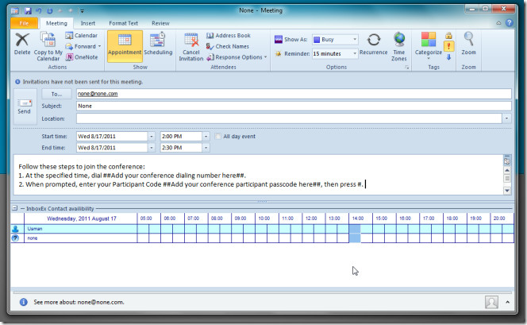Open the Review tab
The height and width of the screenshot is (325, 527).
[x=160, y=23]
